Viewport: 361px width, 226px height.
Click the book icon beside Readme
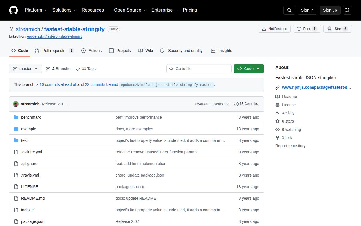[278, 97]
